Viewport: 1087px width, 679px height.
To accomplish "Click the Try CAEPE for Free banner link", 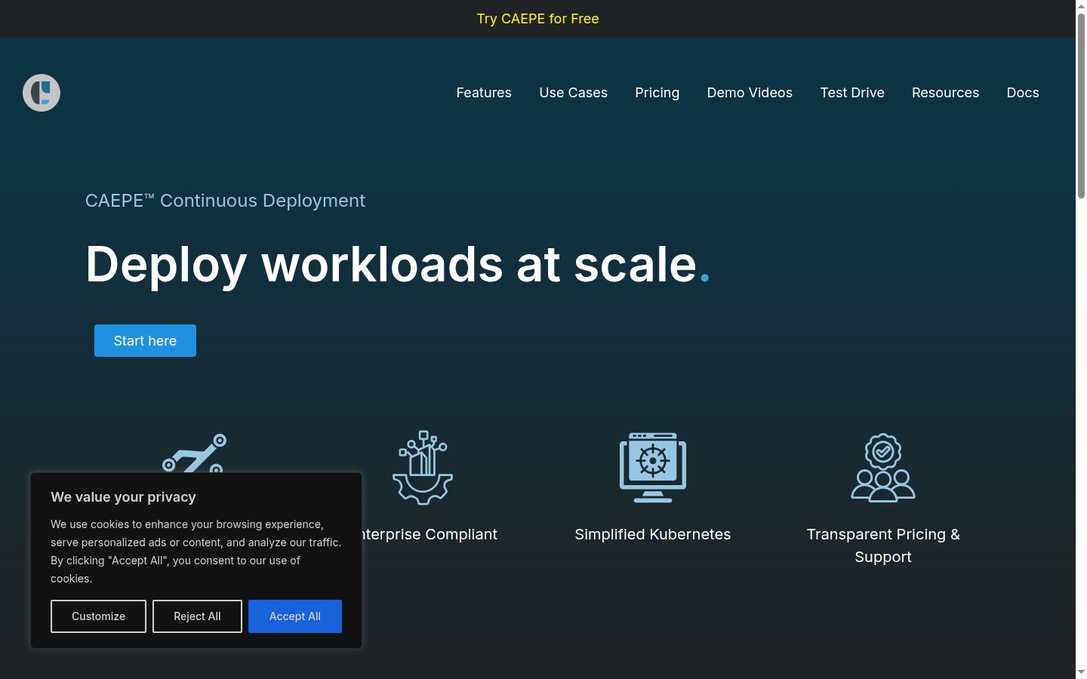I will click(537, 19).
